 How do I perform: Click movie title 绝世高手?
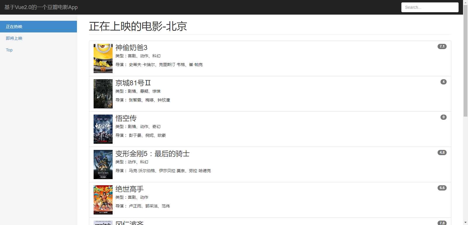[x=130, y=189]
